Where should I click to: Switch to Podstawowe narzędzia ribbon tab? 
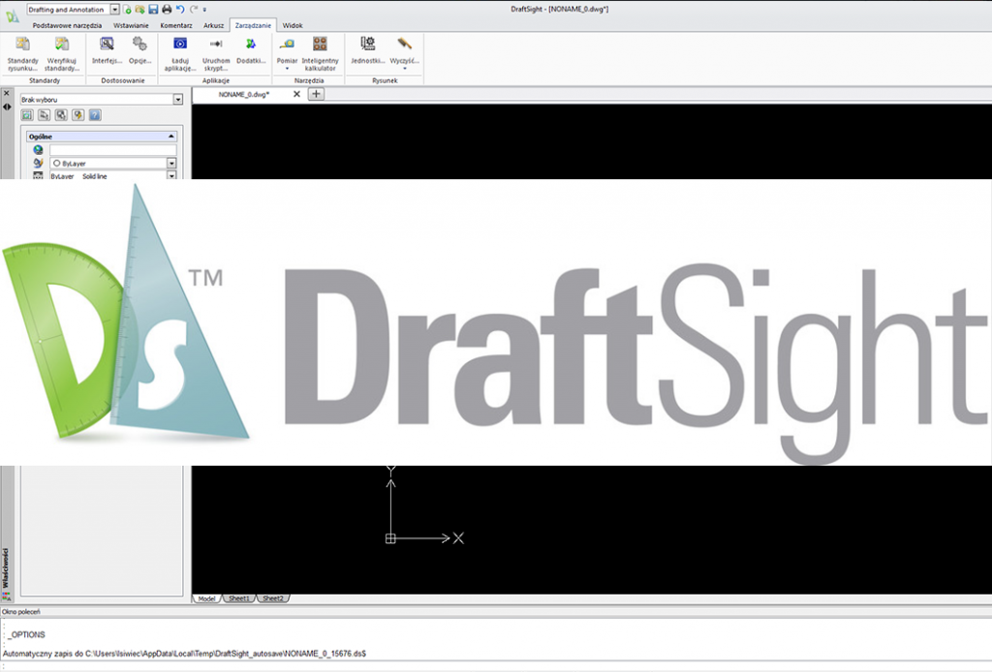point(67,25)
